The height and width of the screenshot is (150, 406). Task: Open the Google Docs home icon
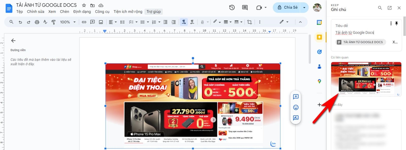tap(9, 8)
